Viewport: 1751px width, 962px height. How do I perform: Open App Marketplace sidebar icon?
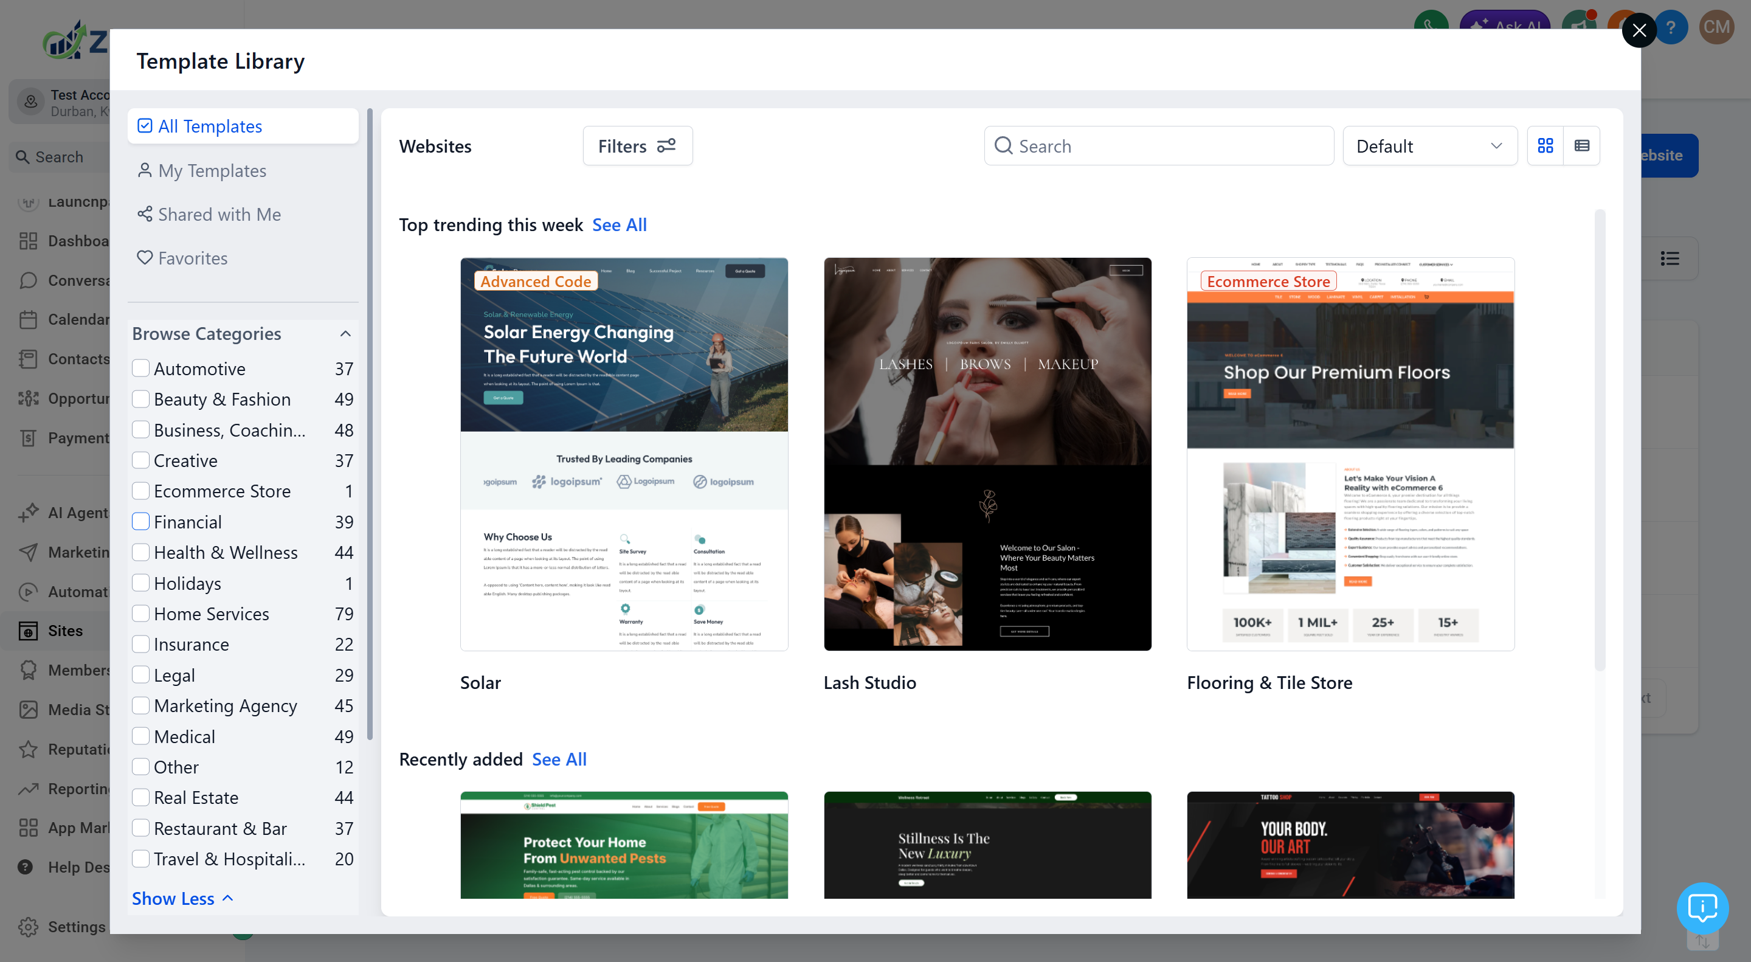pyautogui.click(x=28, y=828)
